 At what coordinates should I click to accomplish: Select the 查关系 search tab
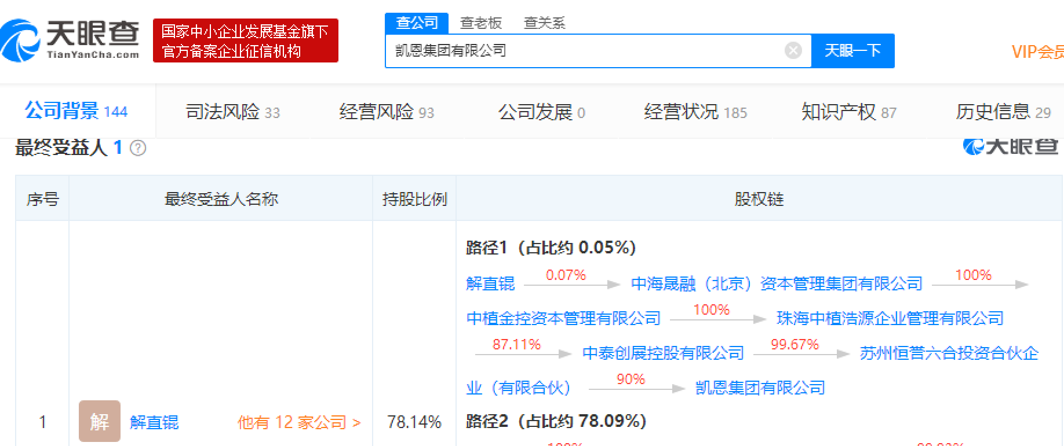[x=544, y=23]
